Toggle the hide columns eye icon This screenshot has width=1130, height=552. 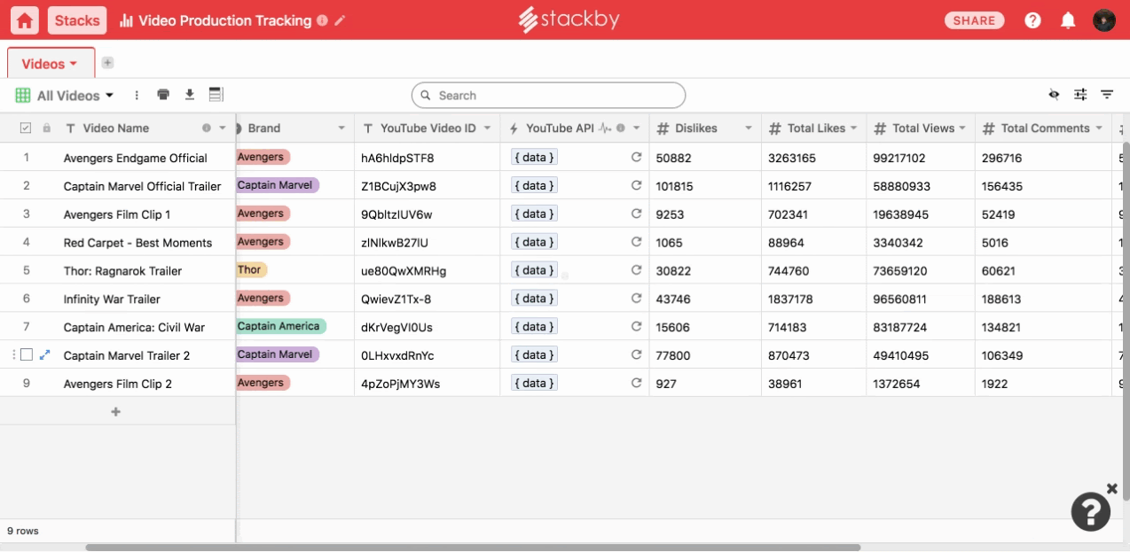pos(1054,95)
